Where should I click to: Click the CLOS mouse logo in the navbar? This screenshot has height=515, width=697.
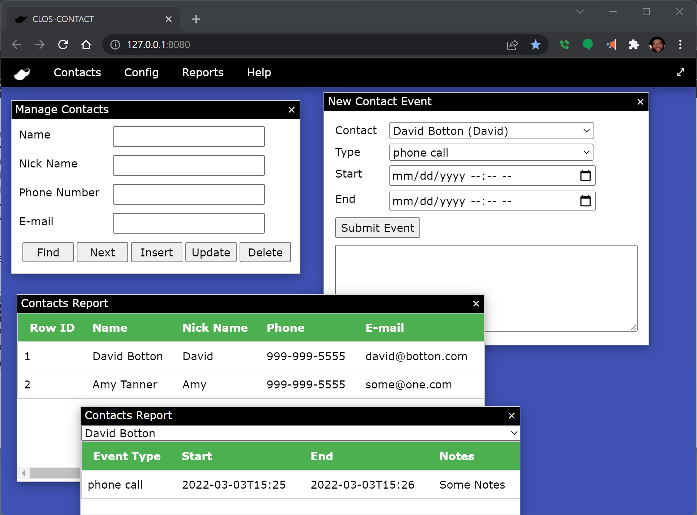[x=21, y=73]
